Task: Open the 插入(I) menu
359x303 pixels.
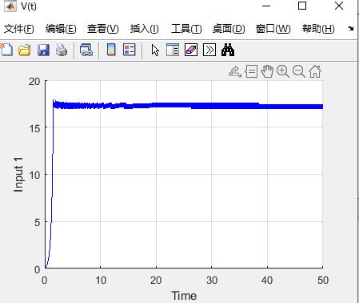Action: [x=145, y=29]
